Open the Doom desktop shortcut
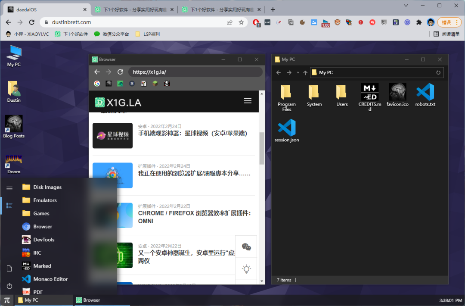465x306 pixels. point(14,162)
